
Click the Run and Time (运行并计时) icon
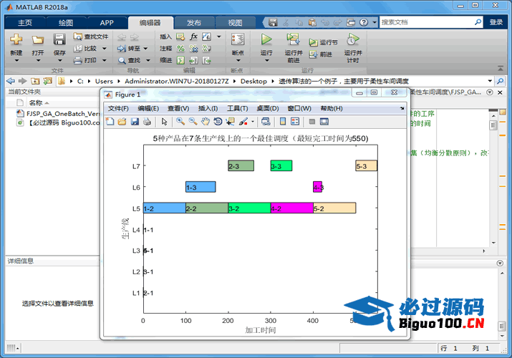pos(352,39)
